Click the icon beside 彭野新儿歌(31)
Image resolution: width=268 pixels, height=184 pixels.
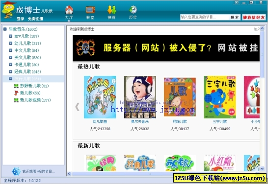[x=16, y=86]
